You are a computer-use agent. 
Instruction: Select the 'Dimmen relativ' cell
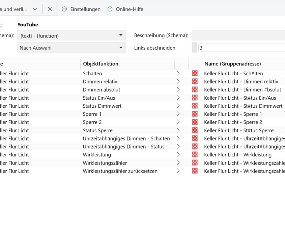[100, 81]
